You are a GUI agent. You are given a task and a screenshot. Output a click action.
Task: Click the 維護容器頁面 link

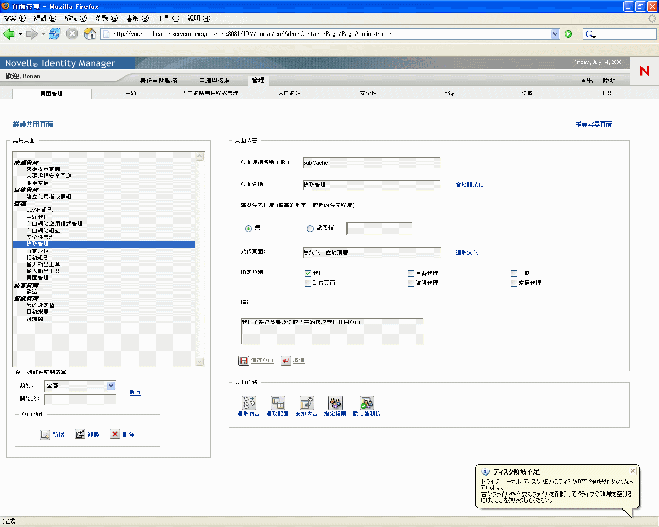click(x=594, y=125)
